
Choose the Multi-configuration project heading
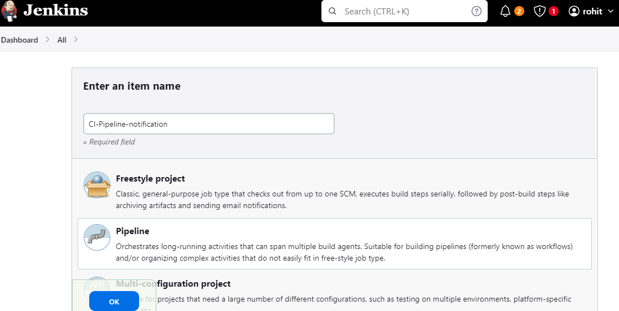pyautogui.click(x=173, y=284)
